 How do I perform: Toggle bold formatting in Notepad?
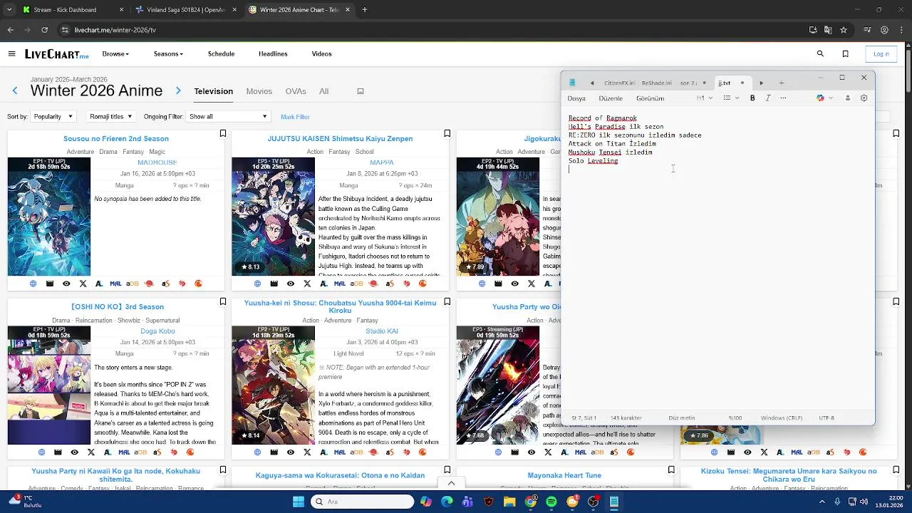click(x=752, y=98)
